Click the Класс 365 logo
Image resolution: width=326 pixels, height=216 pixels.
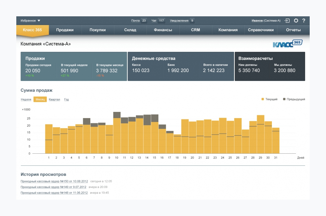(x=288, y=44)
